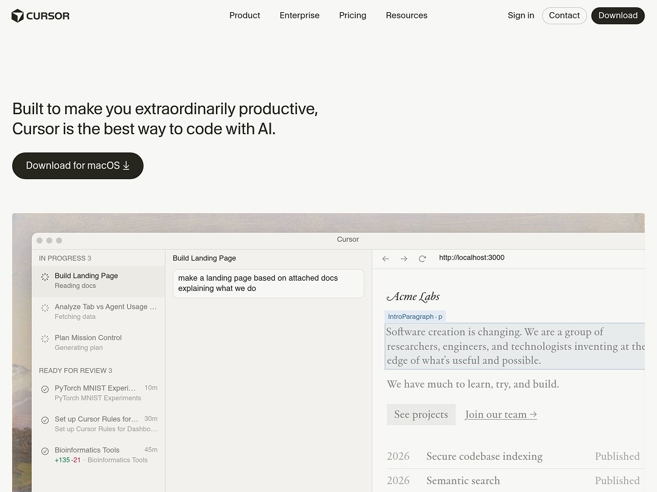657x492 pixels.
Task: Click the 30m timestamp on Cursor Rules
Action: tap(151, 419)
